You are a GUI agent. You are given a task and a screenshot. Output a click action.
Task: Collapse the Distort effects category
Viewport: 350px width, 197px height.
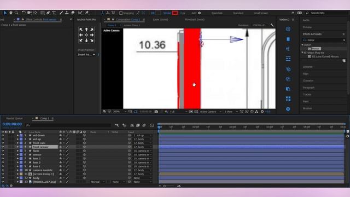tap(302, 45)
